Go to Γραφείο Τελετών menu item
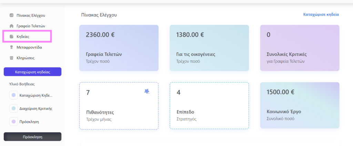 coord(31,26)
